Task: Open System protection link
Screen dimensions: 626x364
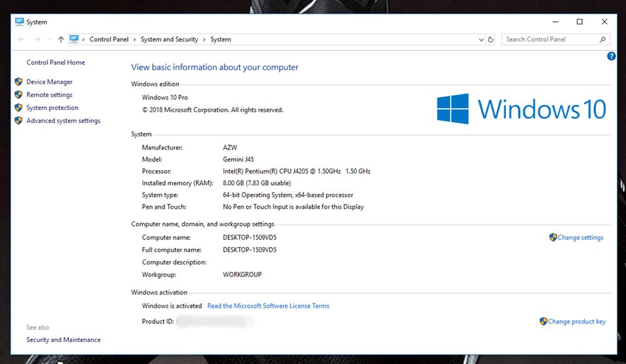Action: point(52,108)
